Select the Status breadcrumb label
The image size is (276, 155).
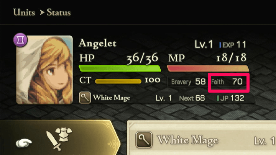coord(59,13)
